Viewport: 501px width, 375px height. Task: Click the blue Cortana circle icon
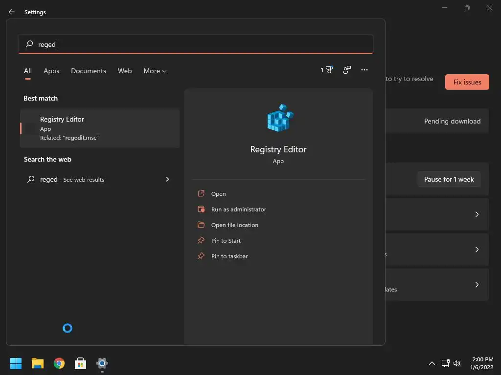[x=68, y=328]
